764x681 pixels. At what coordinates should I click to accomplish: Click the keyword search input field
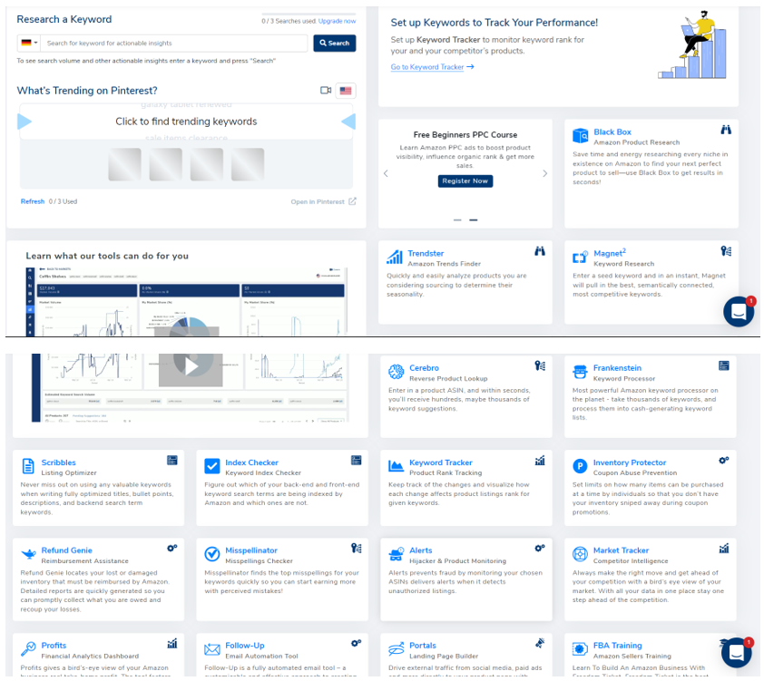click(174, 43)
